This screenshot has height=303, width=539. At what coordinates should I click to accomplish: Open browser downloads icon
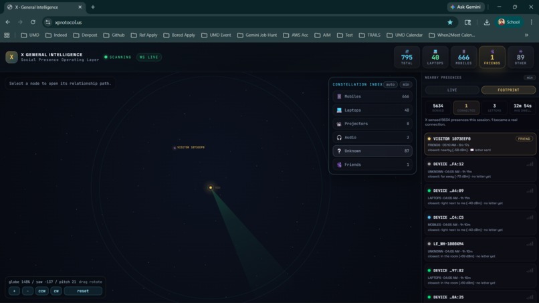click(487, 22)
